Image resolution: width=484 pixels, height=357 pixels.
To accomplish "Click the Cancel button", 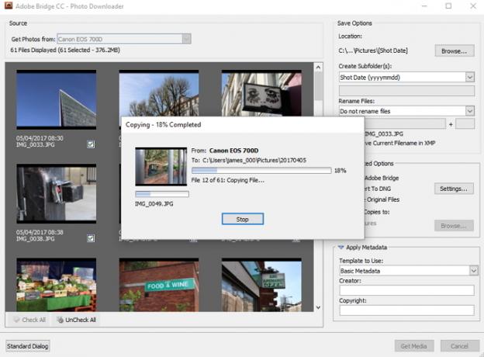I will pyautogui.click(x=459, y=346).
